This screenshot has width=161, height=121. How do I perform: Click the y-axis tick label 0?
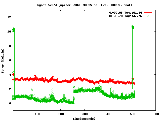10,103
